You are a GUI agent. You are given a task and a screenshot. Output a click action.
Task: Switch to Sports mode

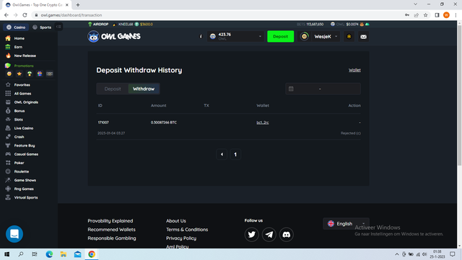click(x=42, y=27)
